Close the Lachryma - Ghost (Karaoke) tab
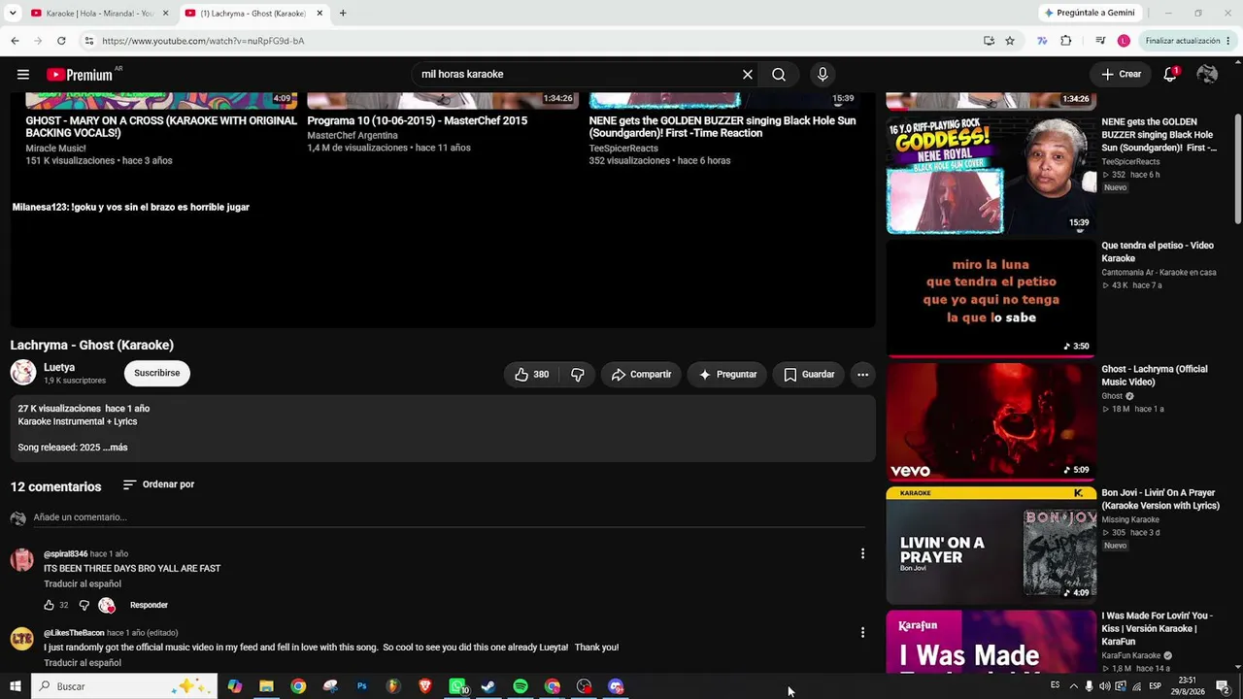 coord(319,14)
